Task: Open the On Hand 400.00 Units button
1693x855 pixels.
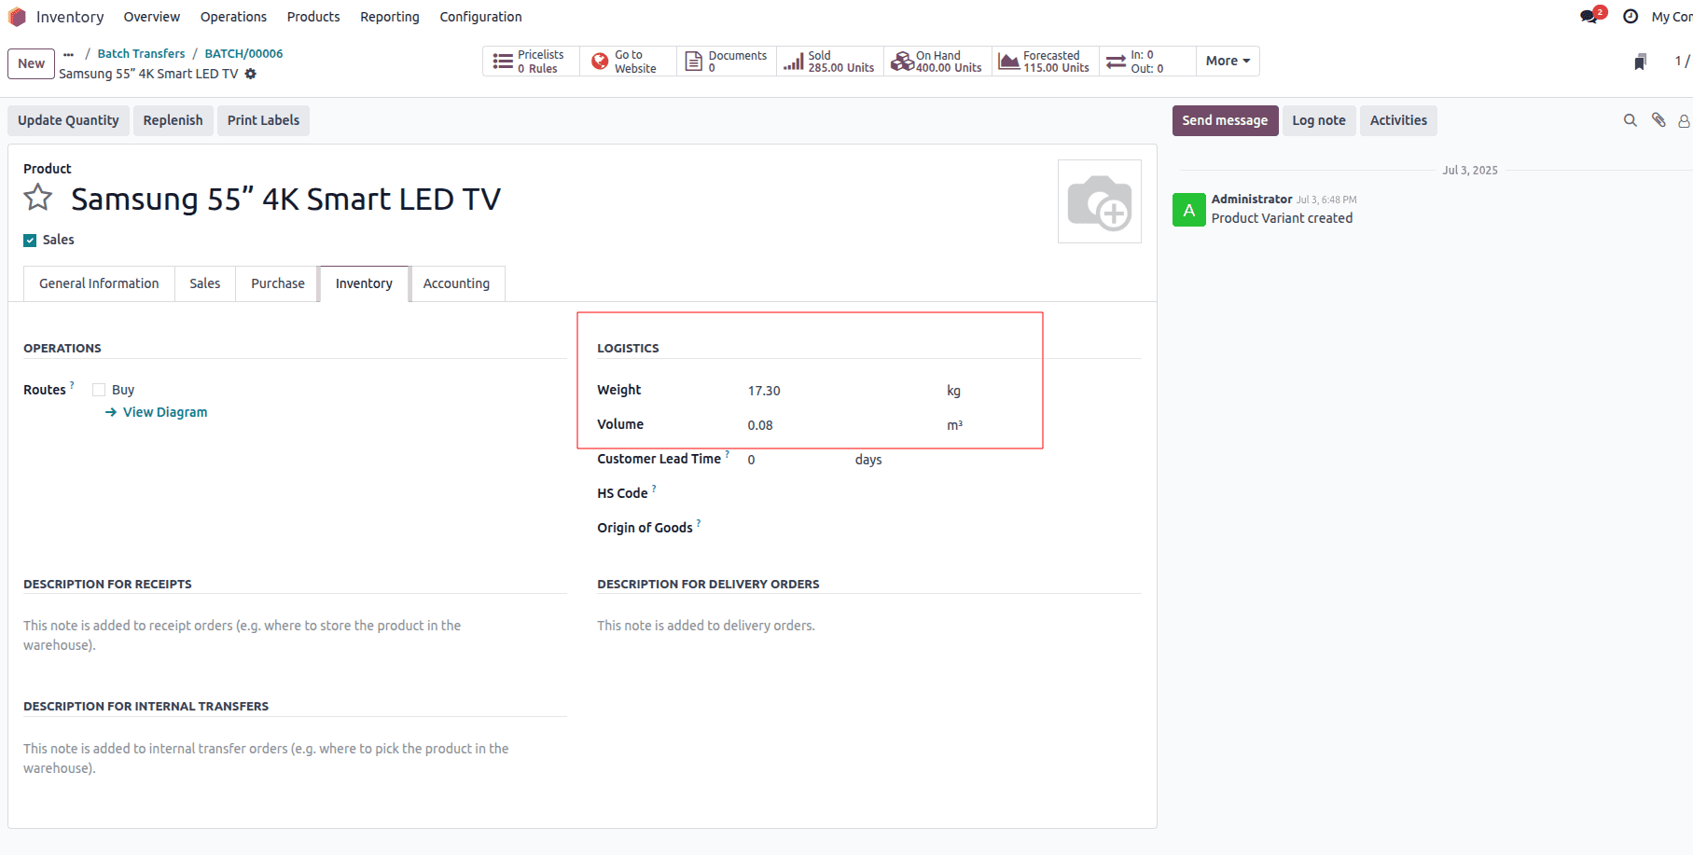Action: point(937,62)
